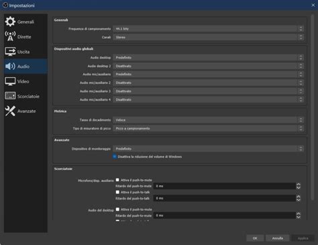Click the OK button
Image resolution: width=318 pixels, height=245 pixels.
click(x=255, y=238)
